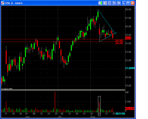Screen dimensions: 148x119
Task: Click the red 852.22K volume label
Action: [x=130, y=108]
